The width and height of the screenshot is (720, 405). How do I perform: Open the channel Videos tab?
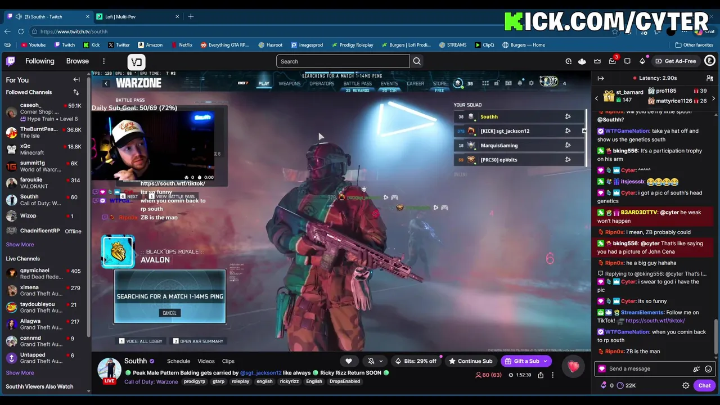(206, 361)
